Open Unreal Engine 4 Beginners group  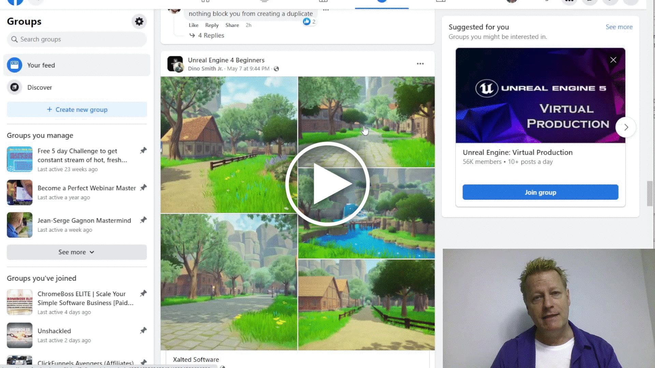click(226, 60)
